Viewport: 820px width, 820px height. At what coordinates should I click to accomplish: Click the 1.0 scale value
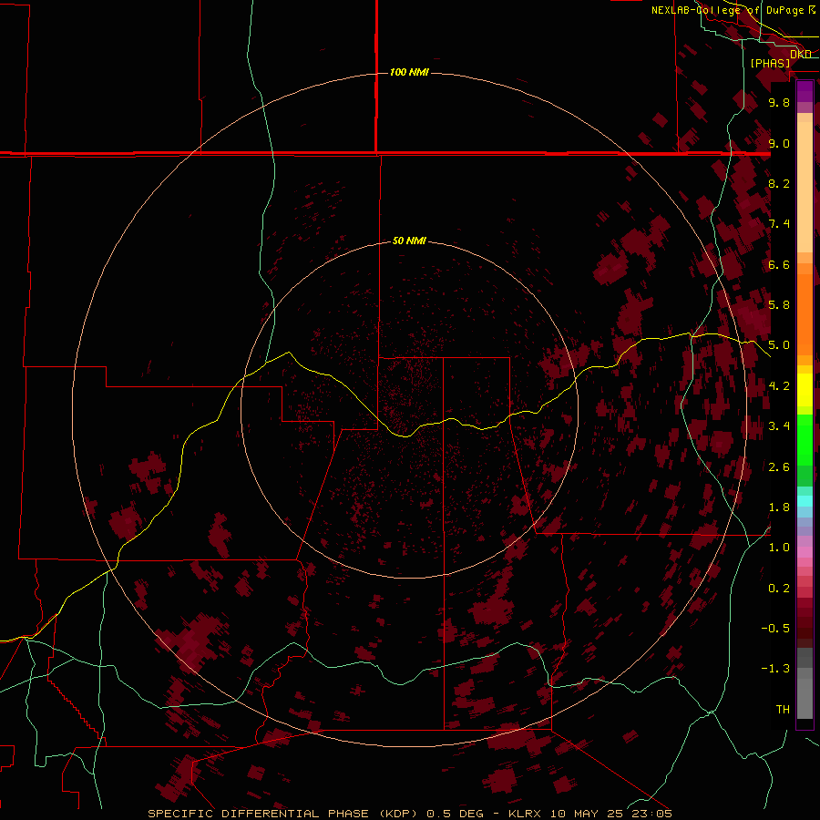pyautogui.click(x=779, y=548)
